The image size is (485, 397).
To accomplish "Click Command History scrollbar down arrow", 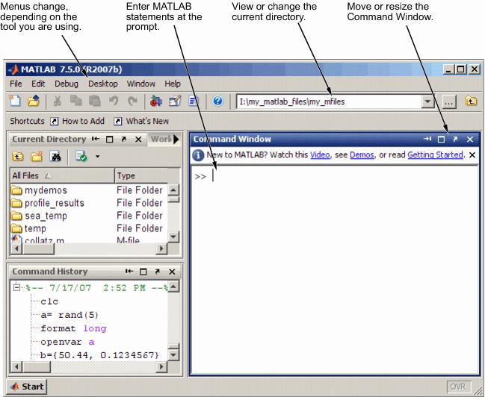I will [x=173, y=354].
